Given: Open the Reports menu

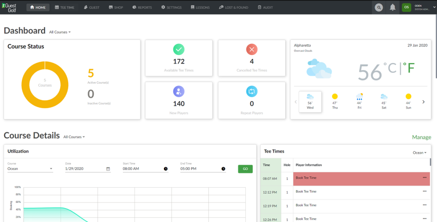Looking at the screenshot, I should 142,7.
